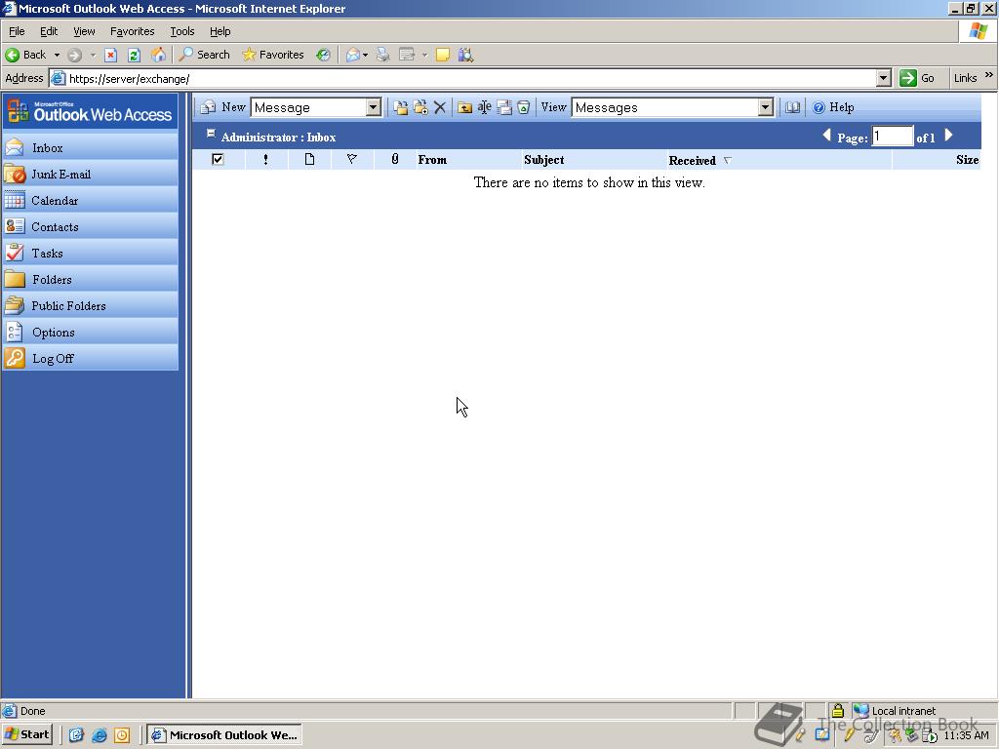999x749 pixels.
Task: Sort by Importance column header
Action: tap(265, 160)
